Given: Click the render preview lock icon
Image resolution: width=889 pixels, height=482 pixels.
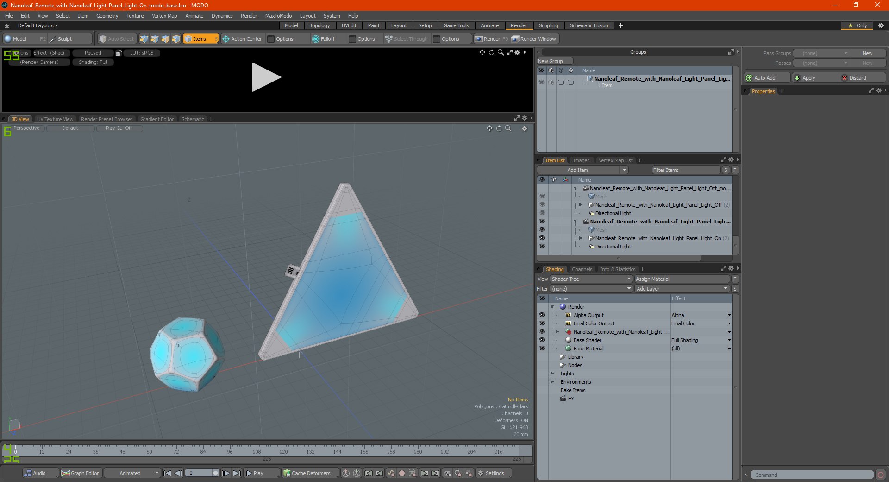Looking at the screenshot, I should tap(119, 53).
